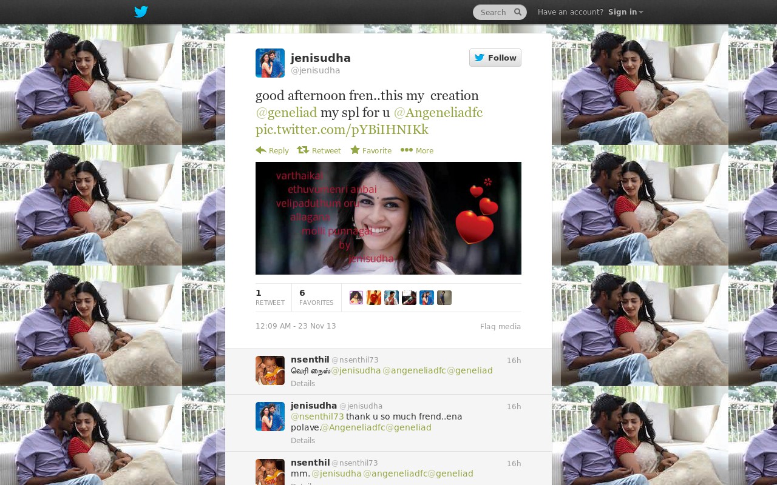This screenshot has height=485, width=777.
Task: Click the @nsenthil73 mention in jenisudha's reply
Action: (x=317, y=416)
